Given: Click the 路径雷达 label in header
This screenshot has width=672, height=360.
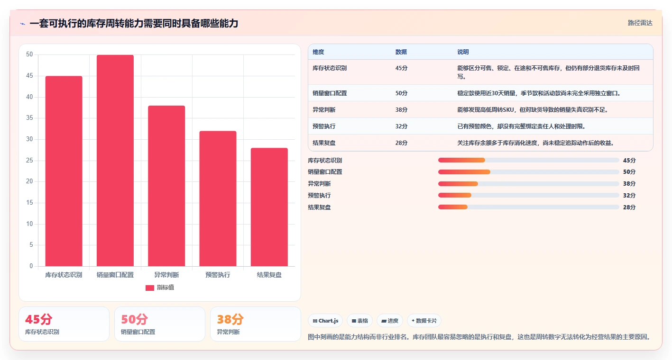Looking at the screenshot, I should 640,23.
